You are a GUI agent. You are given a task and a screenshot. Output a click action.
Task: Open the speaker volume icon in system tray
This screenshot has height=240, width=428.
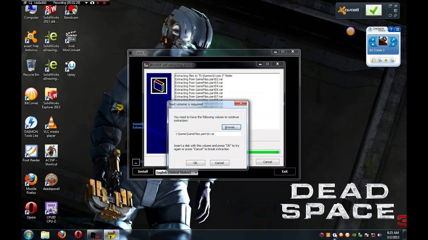coord(380,235)
